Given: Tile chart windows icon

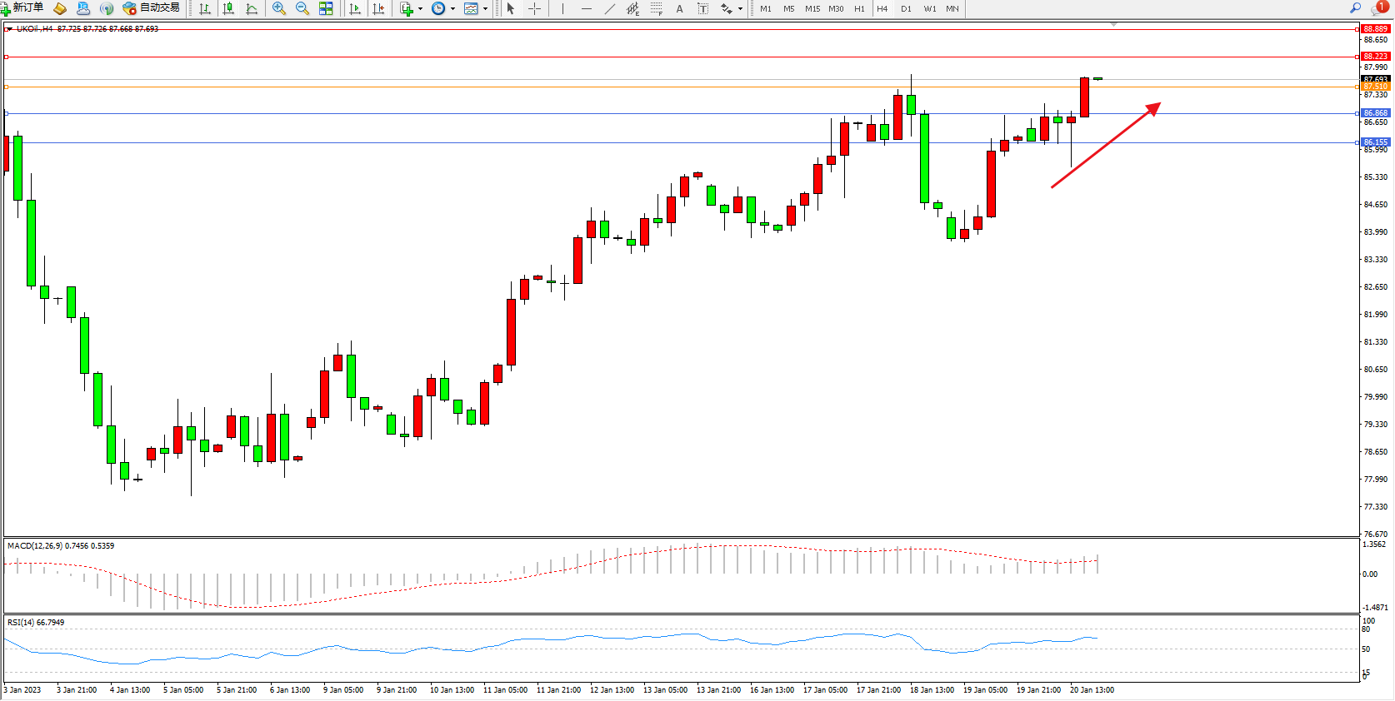Looking at the screenshot, I should click(326, 8).
